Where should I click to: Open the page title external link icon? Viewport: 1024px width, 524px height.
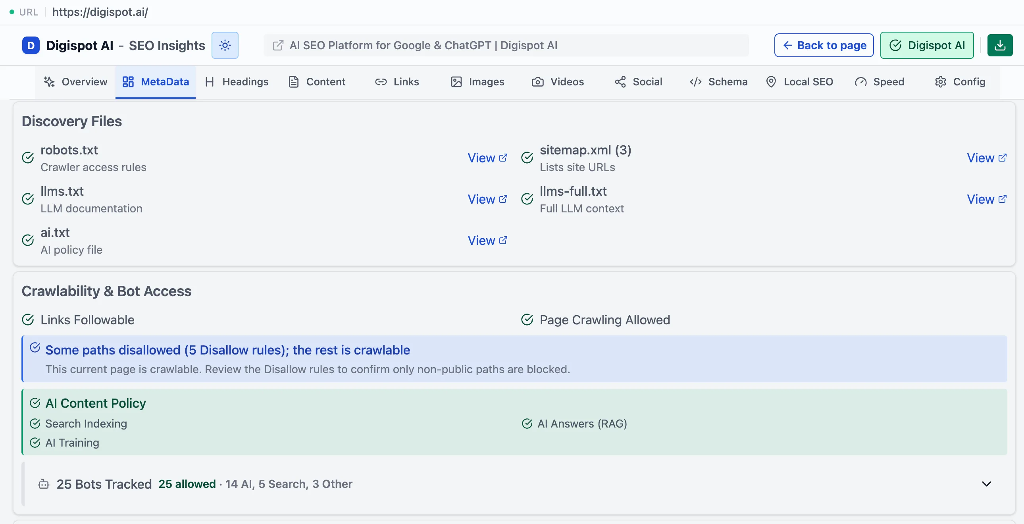278,45
